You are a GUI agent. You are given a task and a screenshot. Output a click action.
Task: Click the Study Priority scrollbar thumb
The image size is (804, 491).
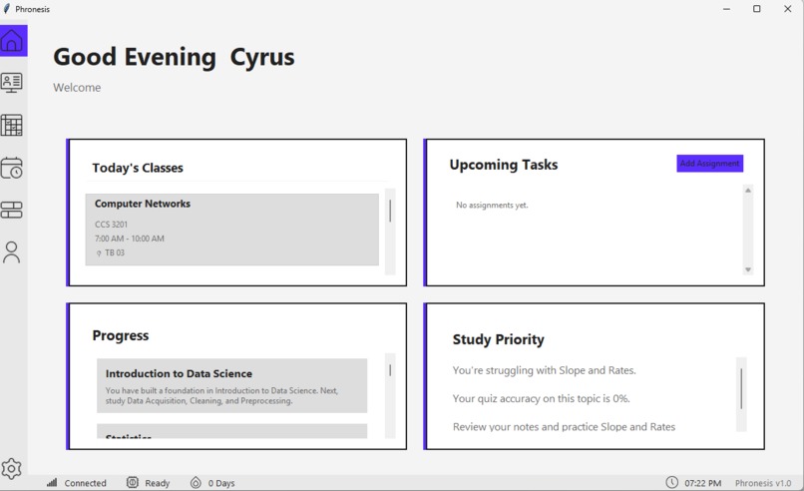click(741, 389)
